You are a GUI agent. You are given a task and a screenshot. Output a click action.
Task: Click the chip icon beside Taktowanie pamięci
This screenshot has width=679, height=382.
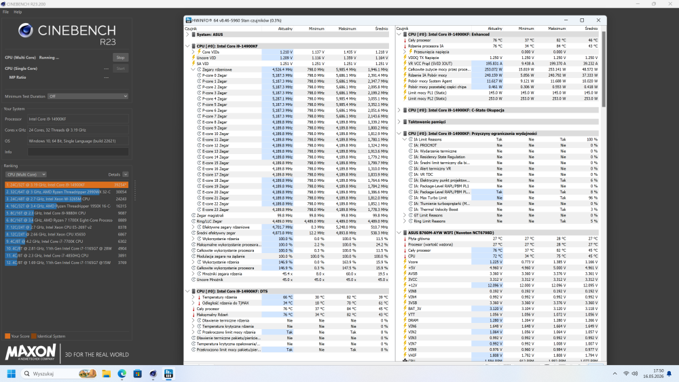tap(405, 122)
